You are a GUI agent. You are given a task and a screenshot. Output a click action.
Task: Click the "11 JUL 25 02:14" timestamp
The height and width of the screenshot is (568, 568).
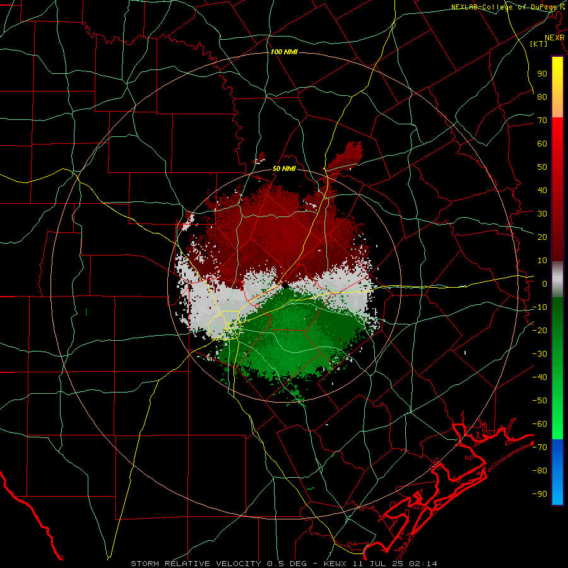click(394, 564)
